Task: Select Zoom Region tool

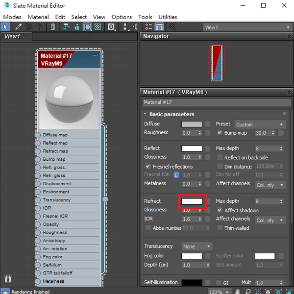Action: pos(258,292)
